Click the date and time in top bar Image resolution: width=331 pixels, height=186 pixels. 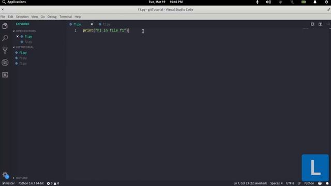point(165,2)
